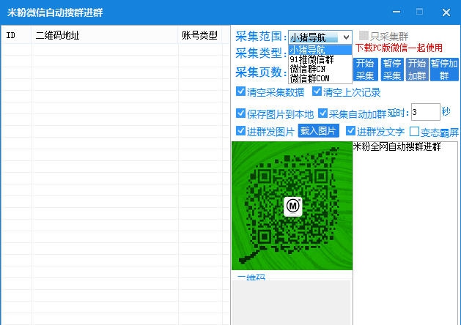
Task: Click the 采集页数 label text
Action: click(x=261, y=72)
